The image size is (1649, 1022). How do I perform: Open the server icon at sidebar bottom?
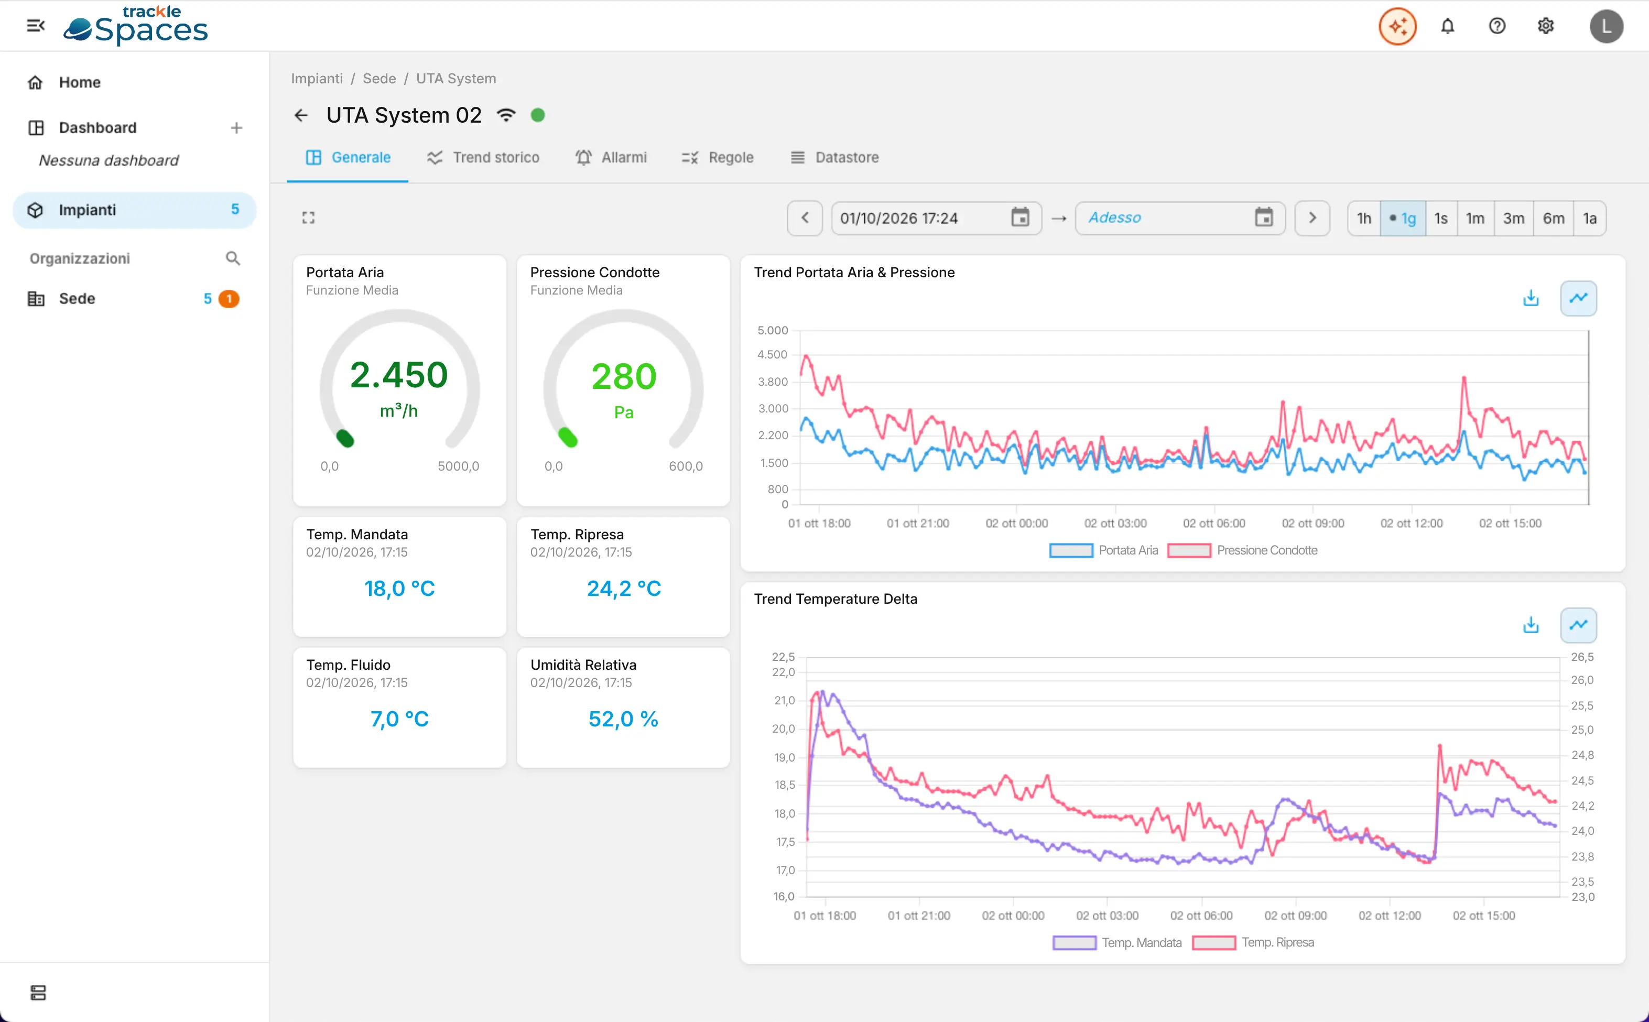(38, 992)
